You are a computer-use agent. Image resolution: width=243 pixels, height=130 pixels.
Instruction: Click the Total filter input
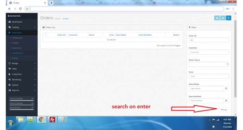[209, 76]
